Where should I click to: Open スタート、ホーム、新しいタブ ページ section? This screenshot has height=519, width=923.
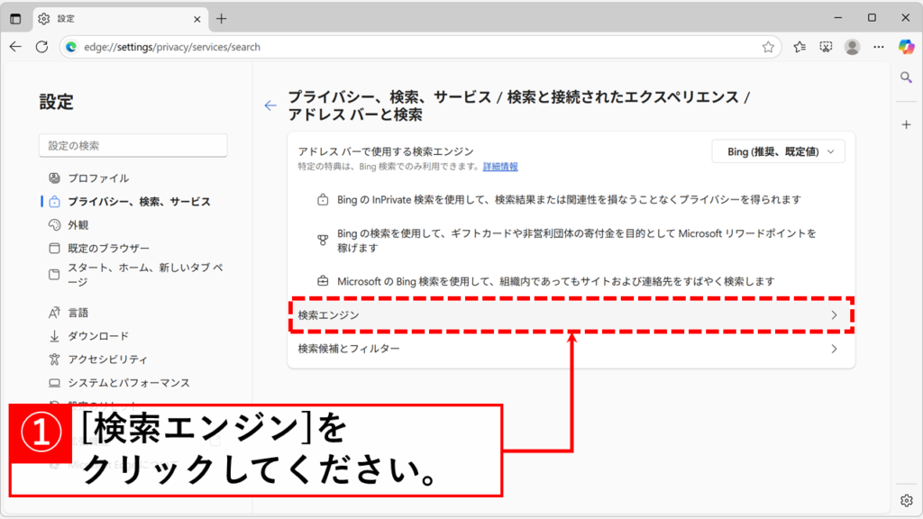145,274
